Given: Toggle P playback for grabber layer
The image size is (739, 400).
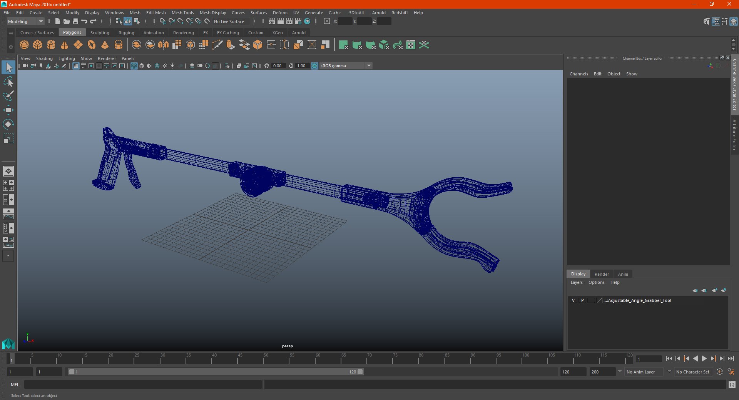Looking at the screenshot, I should click(x=582, y=300).
